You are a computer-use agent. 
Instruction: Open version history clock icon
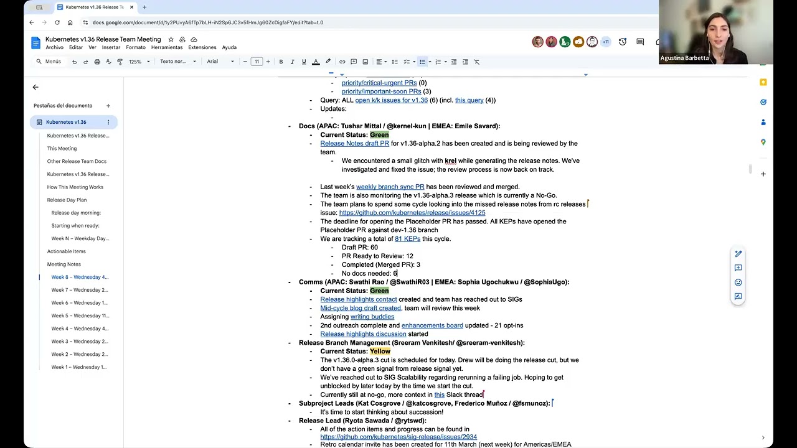tap(623, 42)
